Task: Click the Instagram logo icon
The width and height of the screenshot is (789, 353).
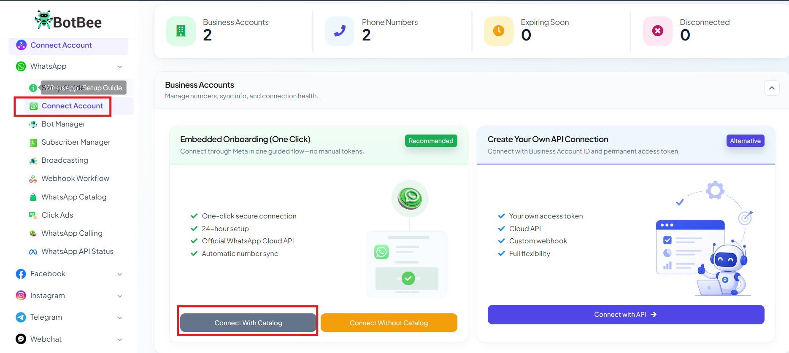Action: click(21, 296)
